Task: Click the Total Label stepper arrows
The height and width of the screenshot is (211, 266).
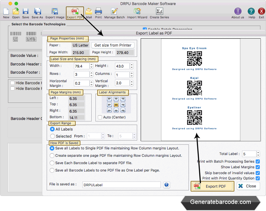Action: (x=258, y=154)
